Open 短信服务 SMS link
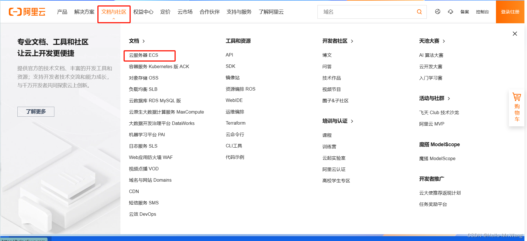Viewport: 527px width, 241px height. click(144, 203)
